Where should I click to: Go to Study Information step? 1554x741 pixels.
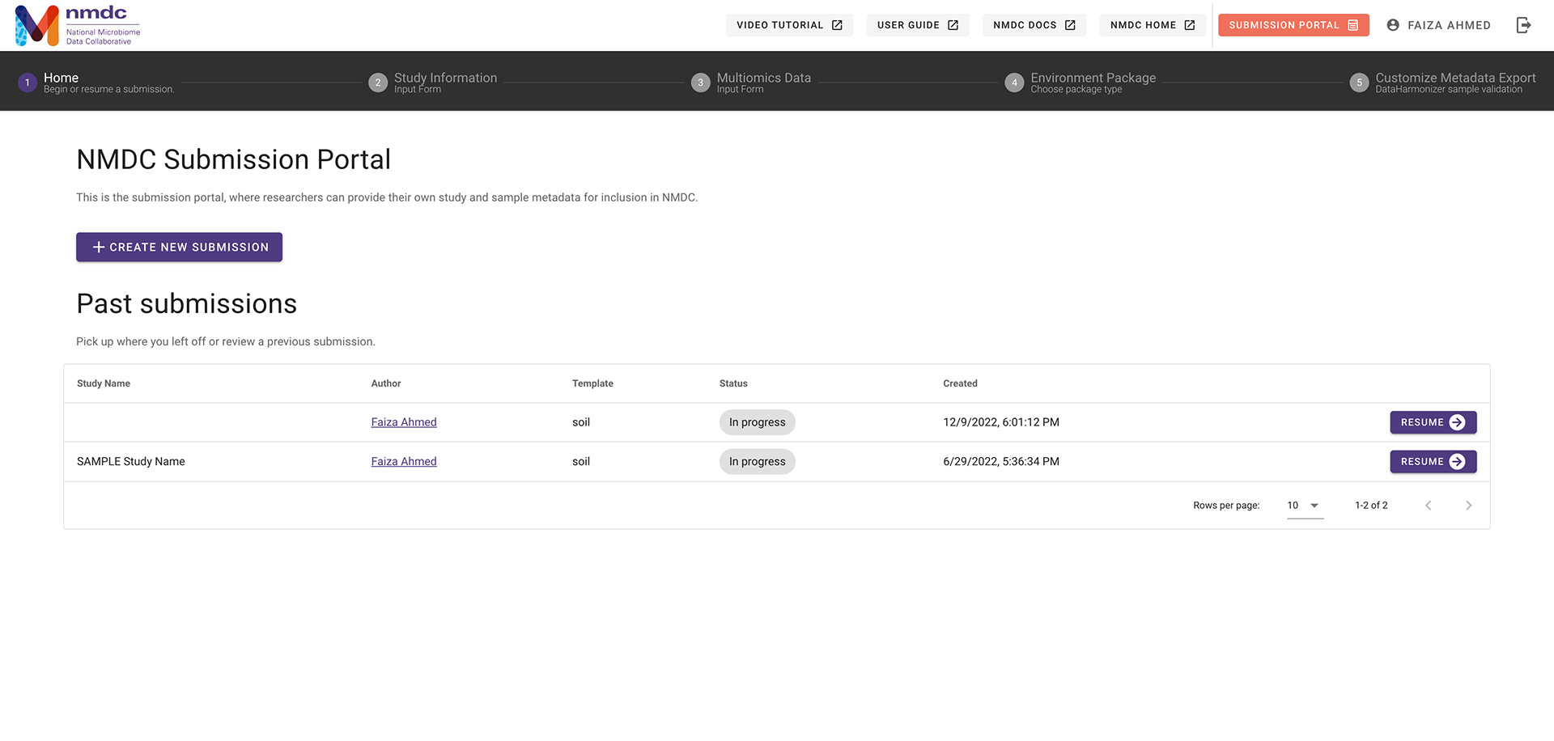coord(432,83)
